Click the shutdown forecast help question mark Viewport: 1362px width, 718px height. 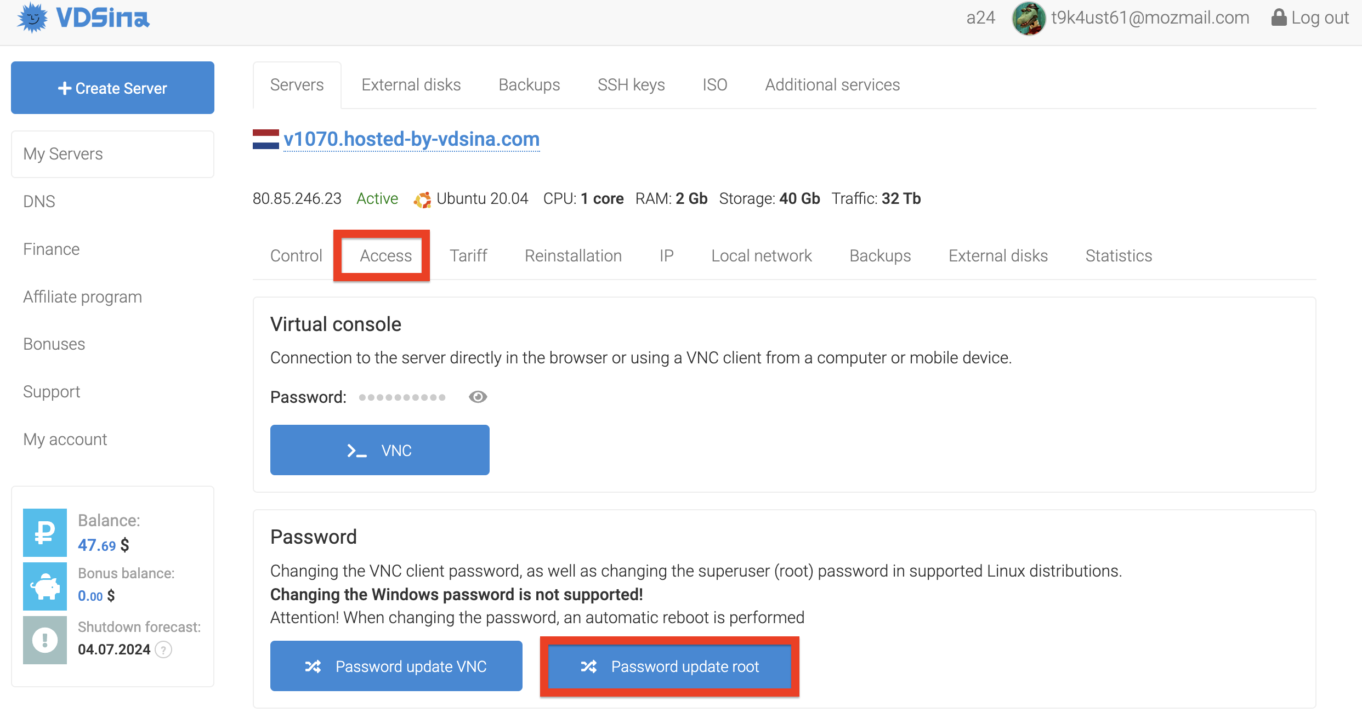[x=163, y=649]
